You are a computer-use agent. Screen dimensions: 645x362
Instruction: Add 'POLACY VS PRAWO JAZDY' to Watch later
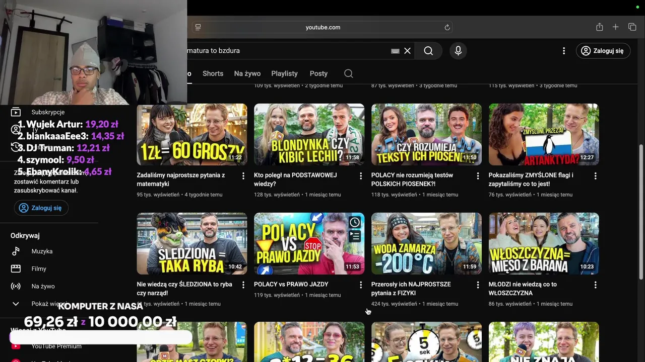(x=355, y=222)
